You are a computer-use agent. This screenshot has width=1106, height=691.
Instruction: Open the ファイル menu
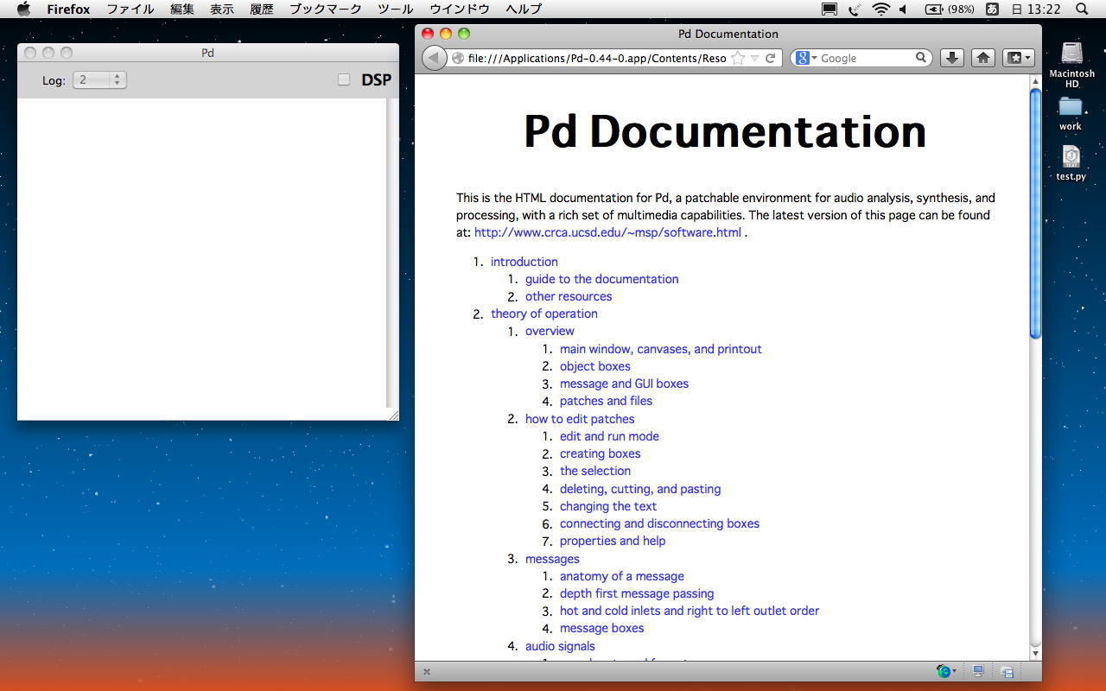(x=130, y=10)
